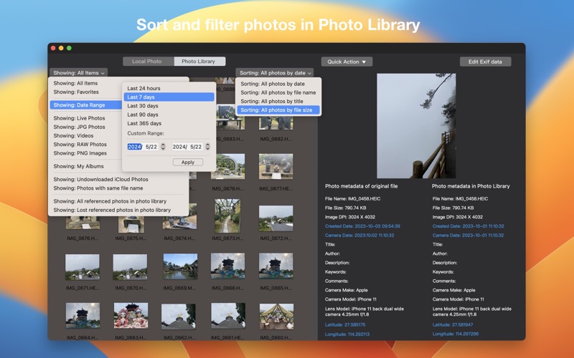Select thumbnail IMG_0665.H...
The image size is (574, 358).
pos(276,266)
